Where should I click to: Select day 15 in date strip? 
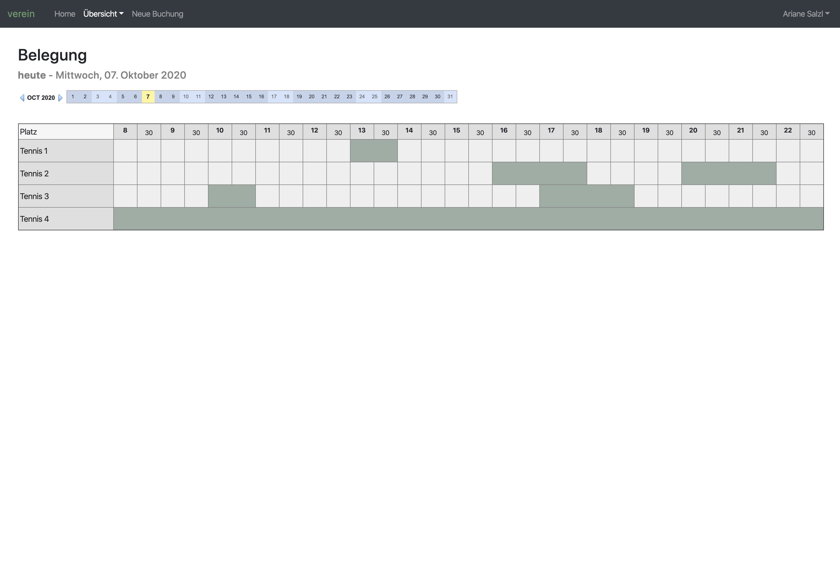click(249, 97)
